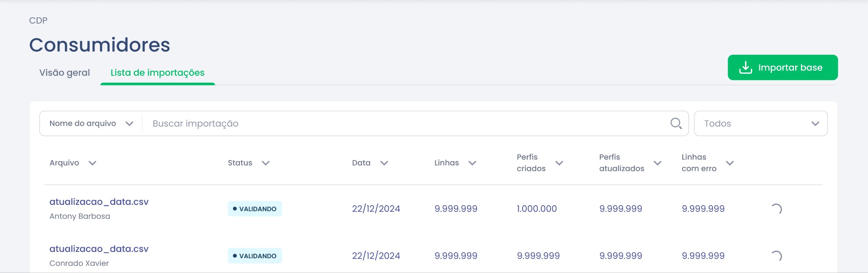This screenshot has height=273, width=868.
Task: Click the Conrado Xavier author name
Action: tap(79, 263)
